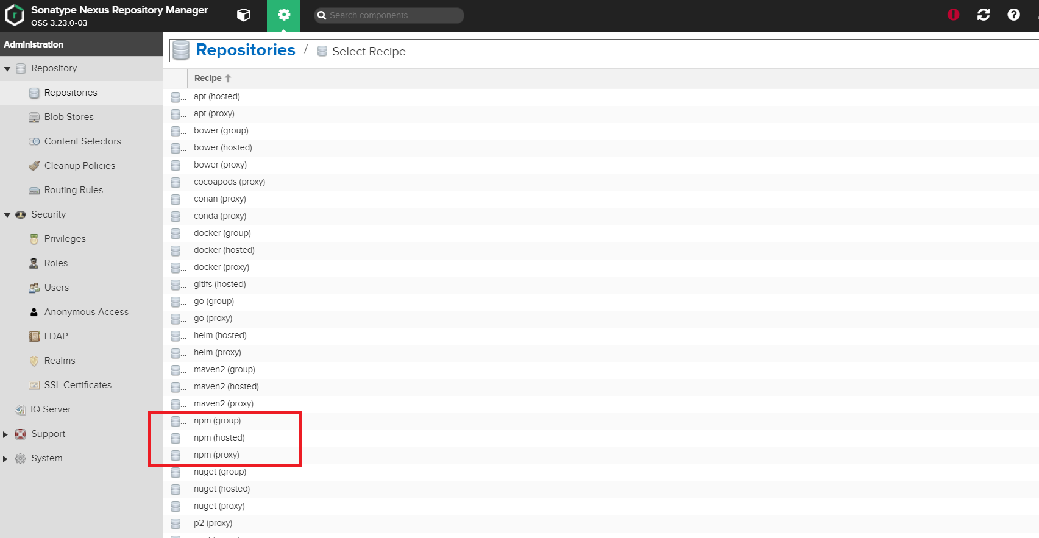Click the Refresh icon in header
1039x538 pixels.
pyautogui.click(x=984, y=15)
